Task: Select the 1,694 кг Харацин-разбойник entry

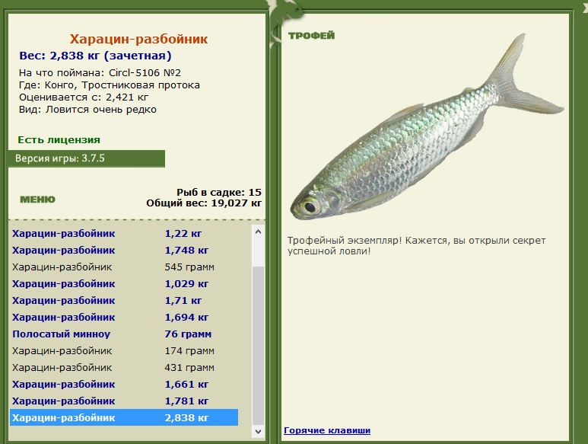Action: coord(124,318)
